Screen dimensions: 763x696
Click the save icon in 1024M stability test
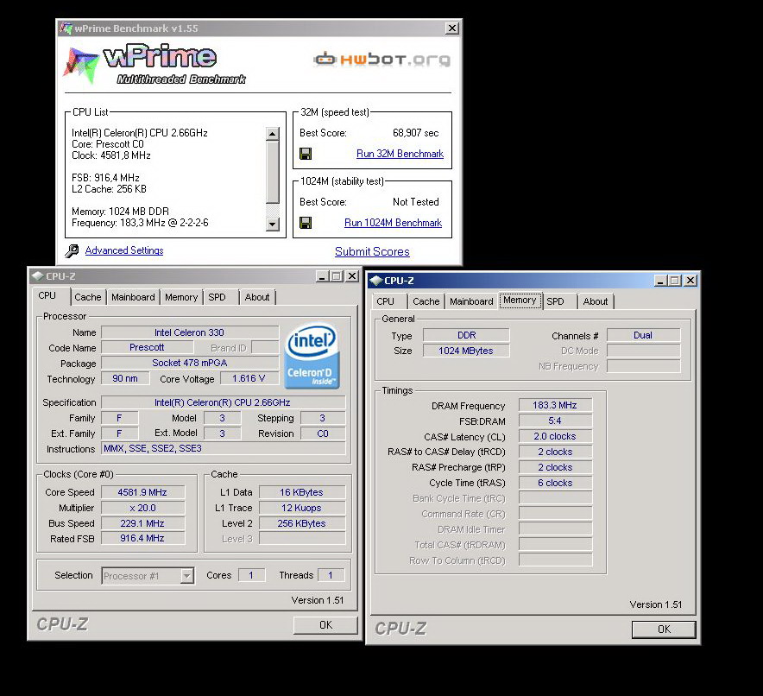pyautogui.click(x=306, y=223)
